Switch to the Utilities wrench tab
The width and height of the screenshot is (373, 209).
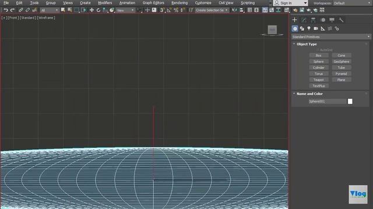[341, 20]
